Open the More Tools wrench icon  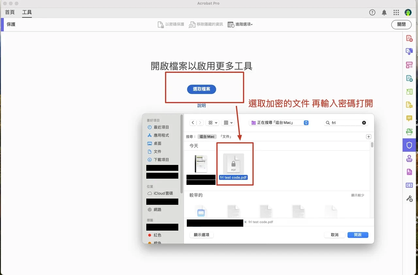409,198
